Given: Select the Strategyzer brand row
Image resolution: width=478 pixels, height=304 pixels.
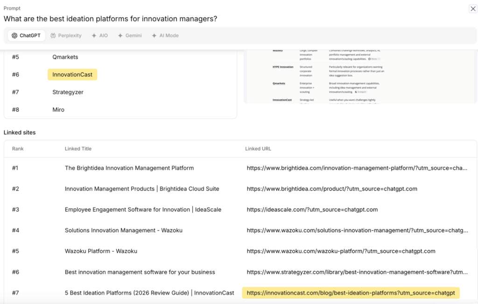Looking at the screenshot, I should click(x=120, y=92).
